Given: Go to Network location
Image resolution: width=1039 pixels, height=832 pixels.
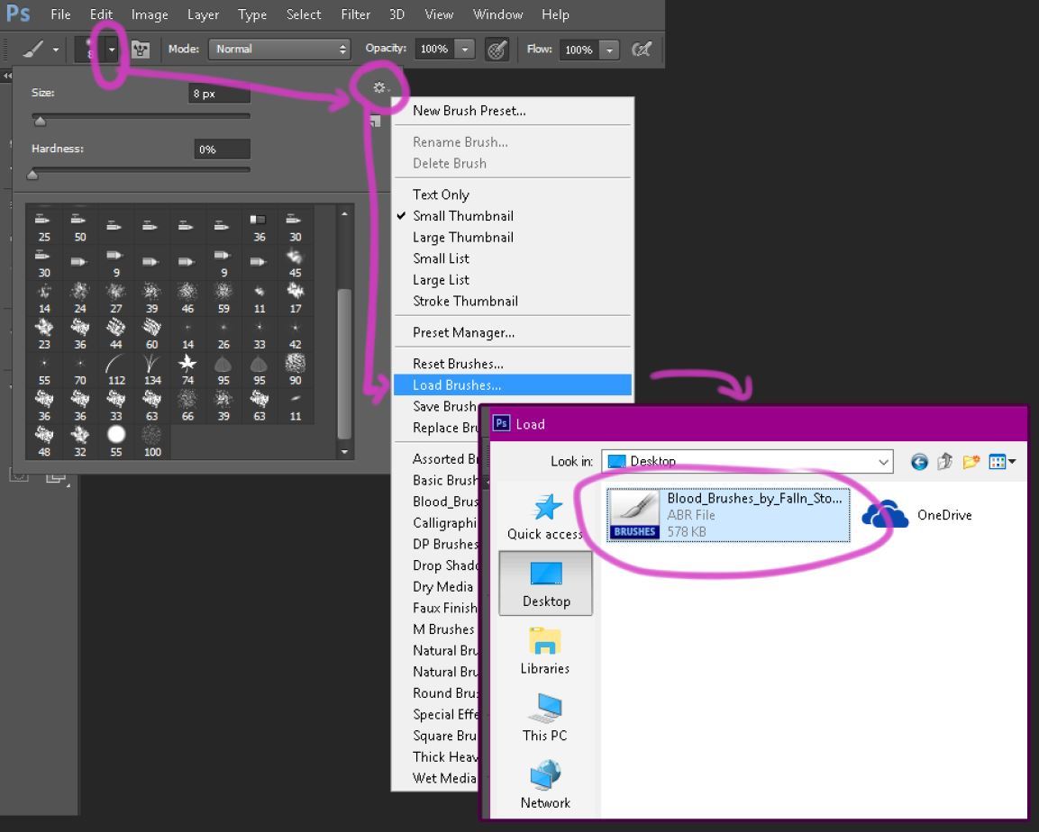Looking at the screenshot, I should click(x=545, y=785).
